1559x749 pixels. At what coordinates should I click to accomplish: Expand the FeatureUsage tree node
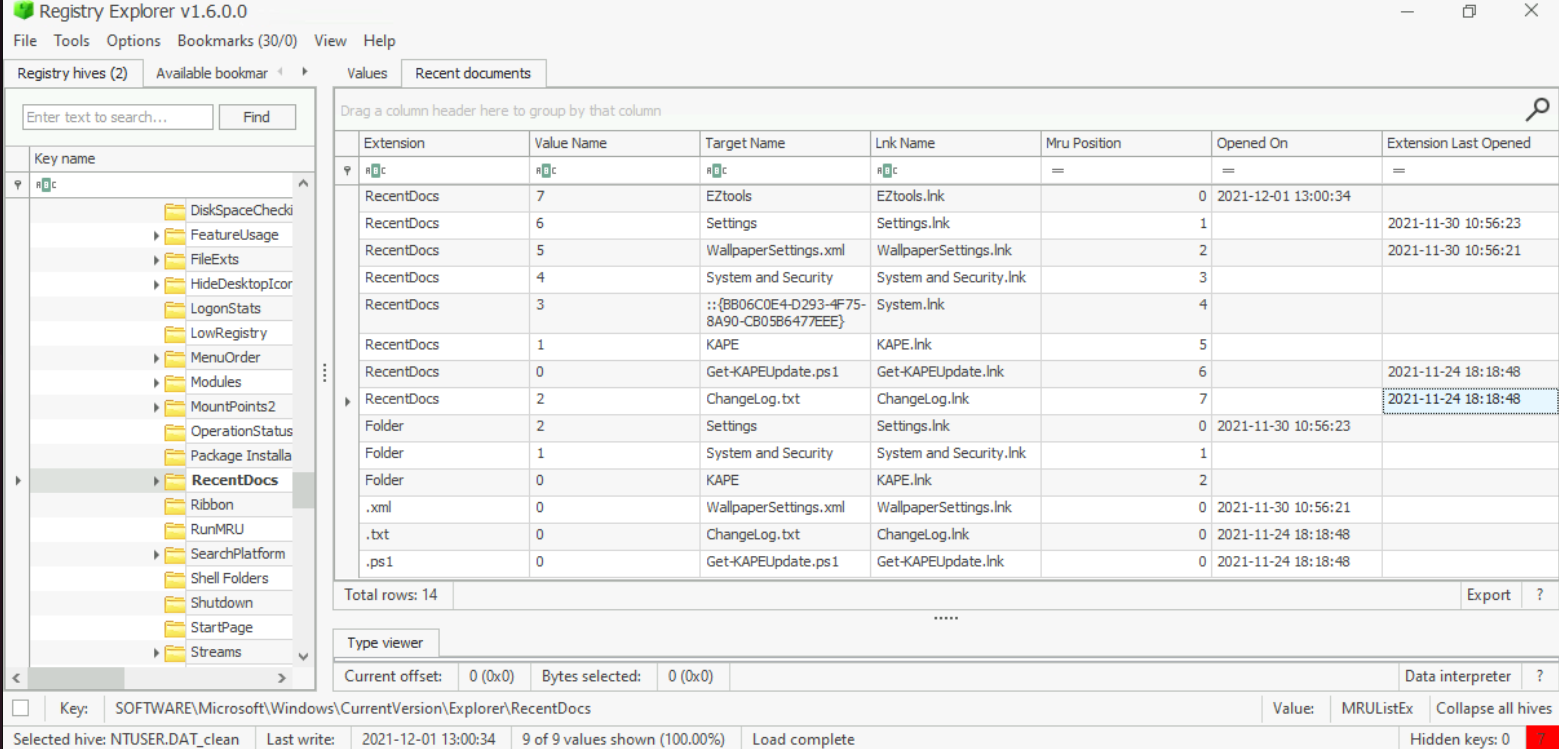point(156,236)
